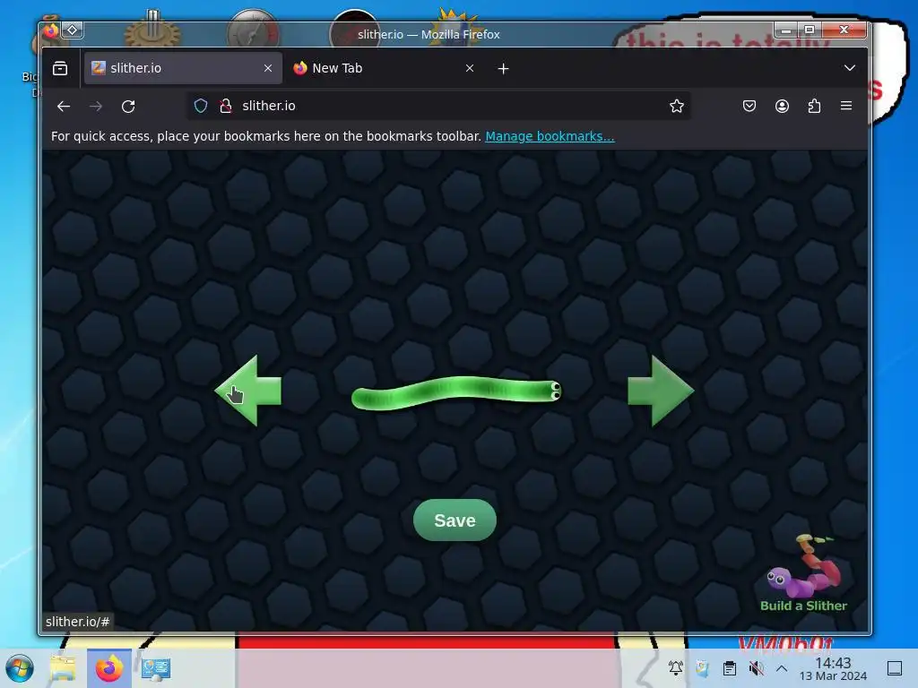Click the slither.io address bar
Viewport: 918px width, 688px height.
(x=438, y=106)
